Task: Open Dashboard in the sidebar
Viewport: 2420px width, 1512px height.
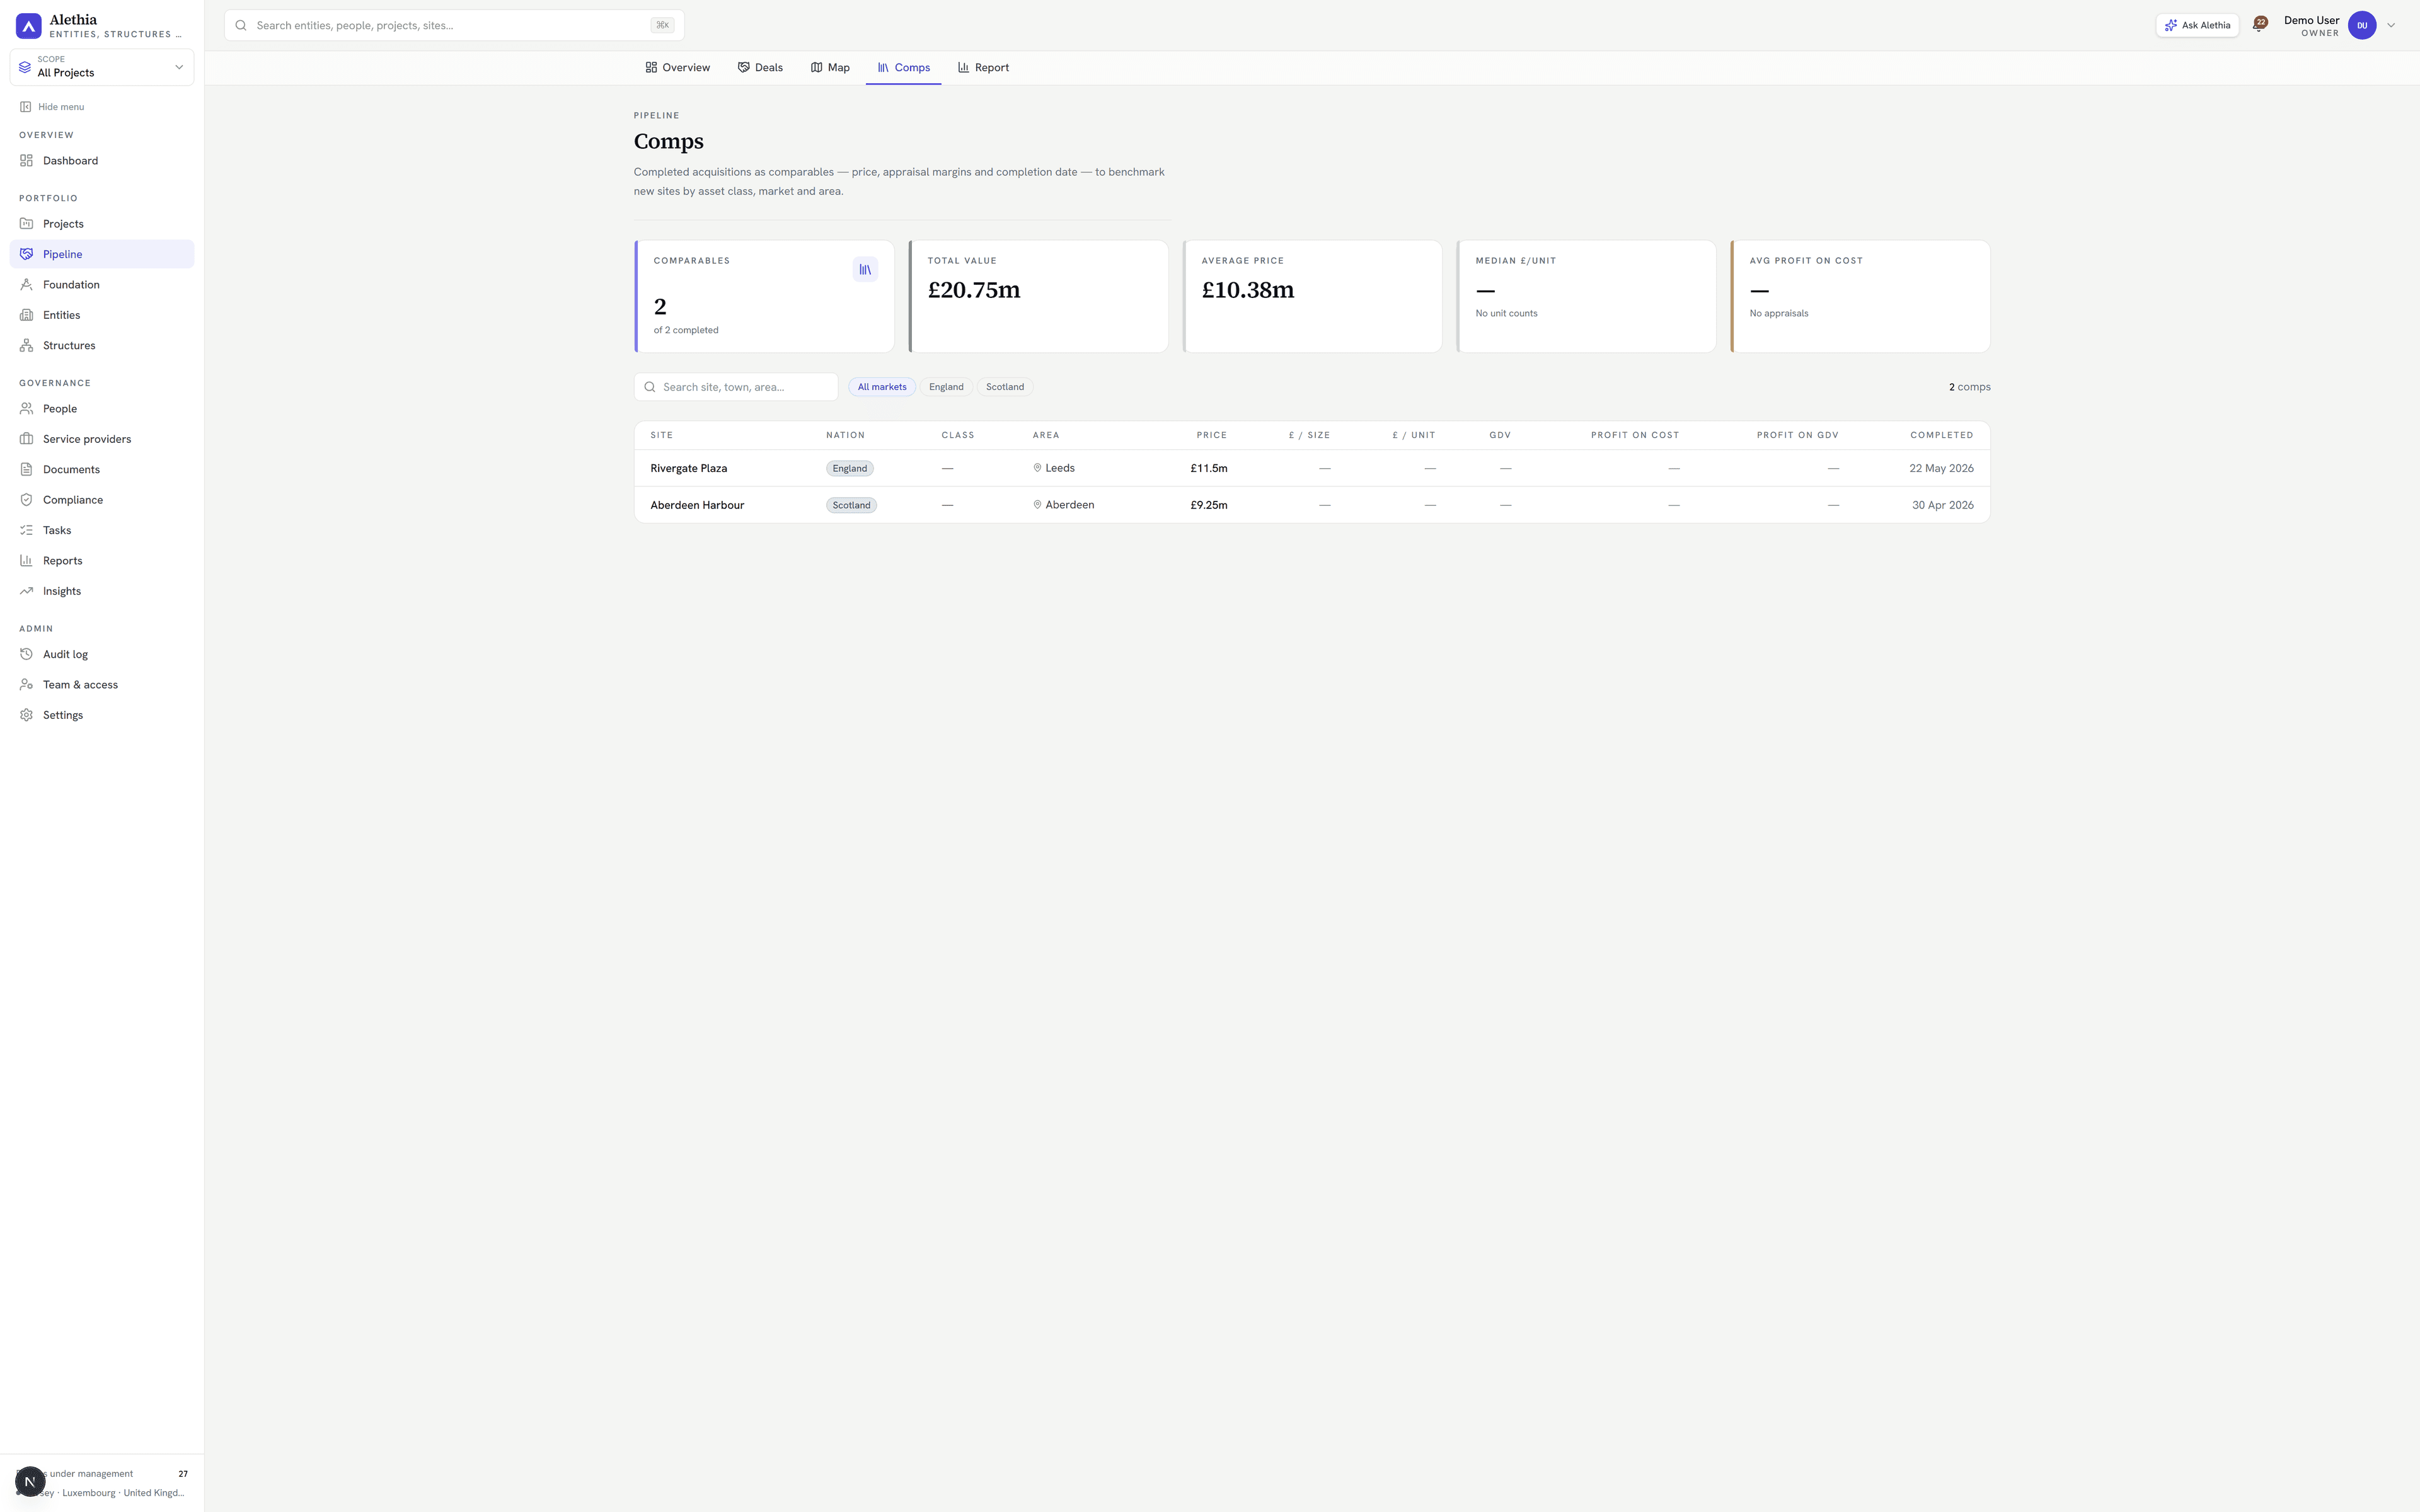Action: [102, 161]
